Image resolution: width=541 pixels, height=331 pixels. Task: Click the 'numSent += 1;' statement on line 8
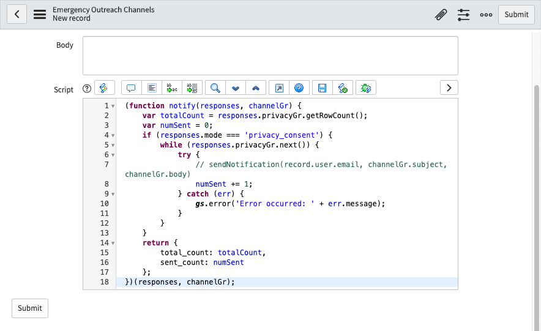(224, 184)
